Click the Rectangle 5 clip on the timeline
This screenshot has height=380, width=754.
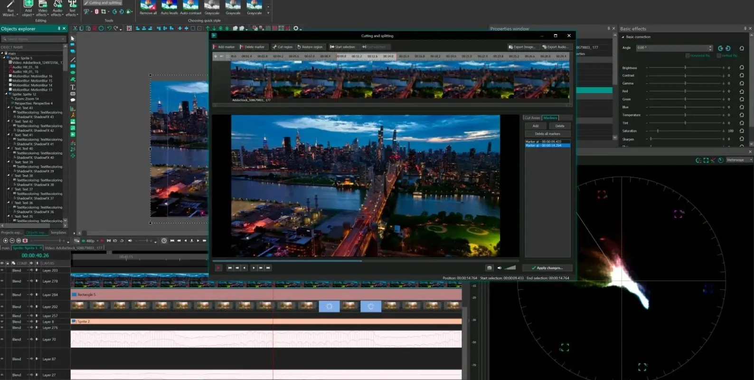pyautogui.click(x=266, y=295)
